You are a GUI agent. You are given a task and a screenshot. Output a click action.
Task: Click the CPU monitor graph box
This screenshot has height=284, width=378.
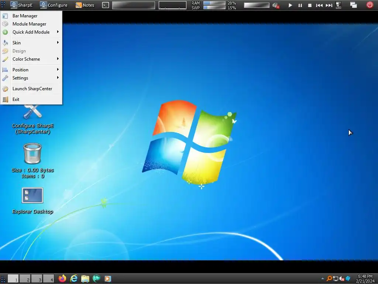(173, 5)
